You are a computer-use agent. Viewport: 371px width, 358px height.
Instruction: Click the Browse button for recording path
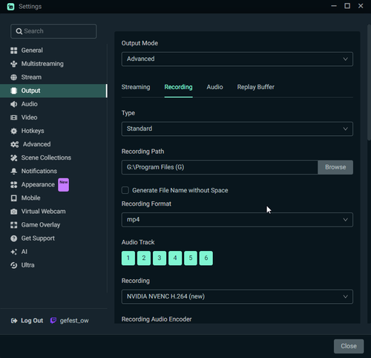[x=335, y=167]
